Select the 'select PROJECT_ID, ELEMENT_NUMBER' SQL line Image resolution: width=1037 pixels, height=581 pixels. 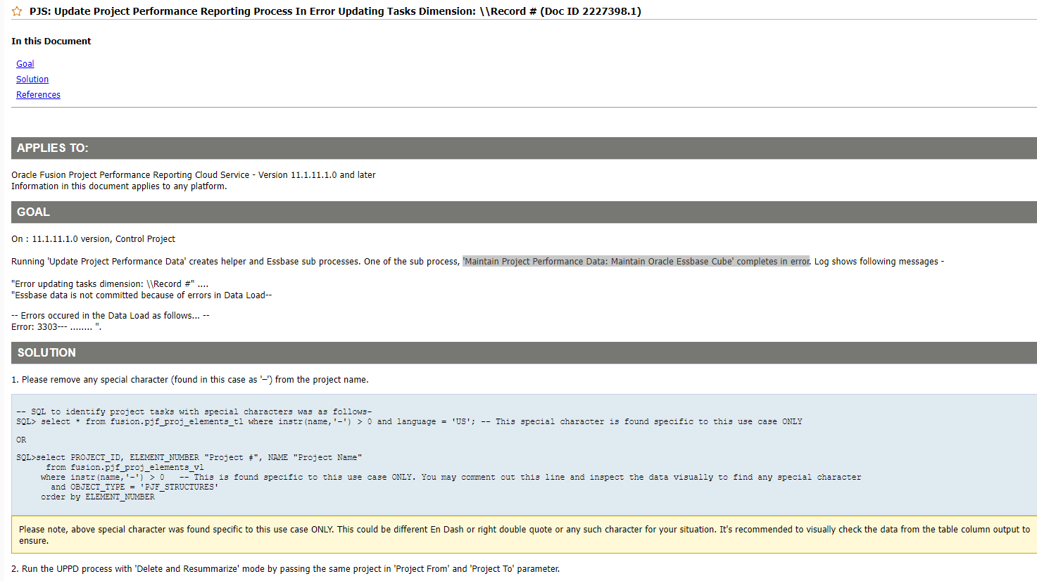189,457
